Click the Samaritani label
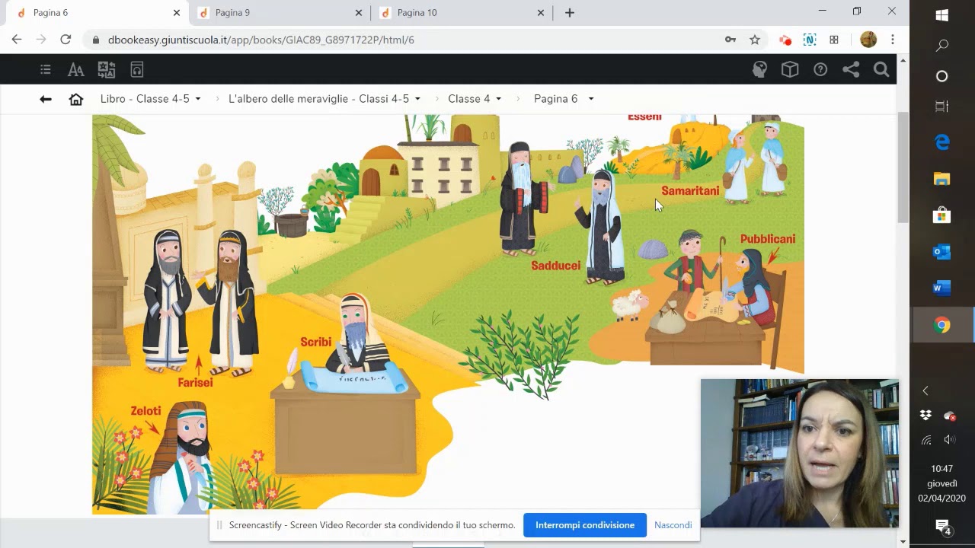 [690, 191]
